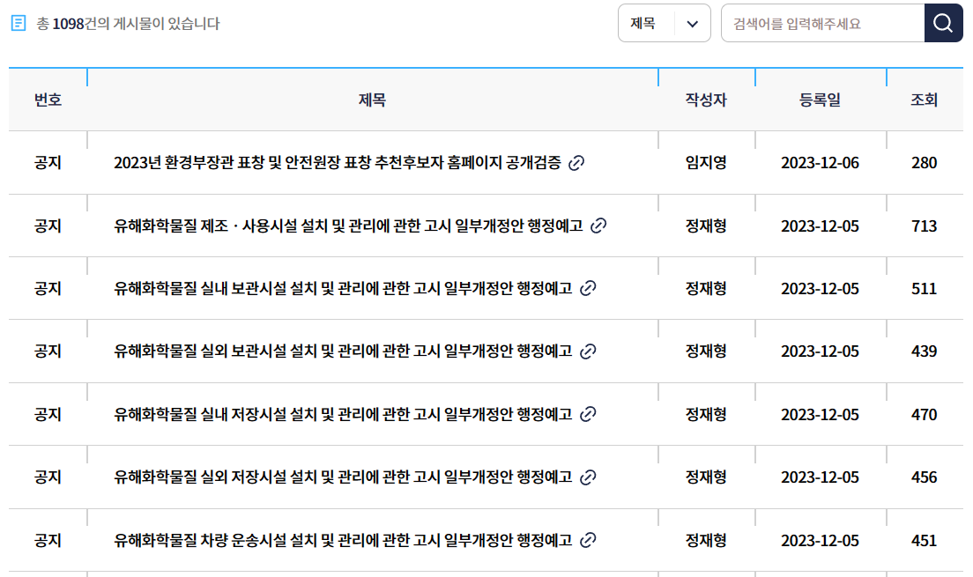Screen dimensions: 973x577
Task: Open 2023년 환경부장관 표창 추천후보자 공개검증 post
Action: click(337, 163)
